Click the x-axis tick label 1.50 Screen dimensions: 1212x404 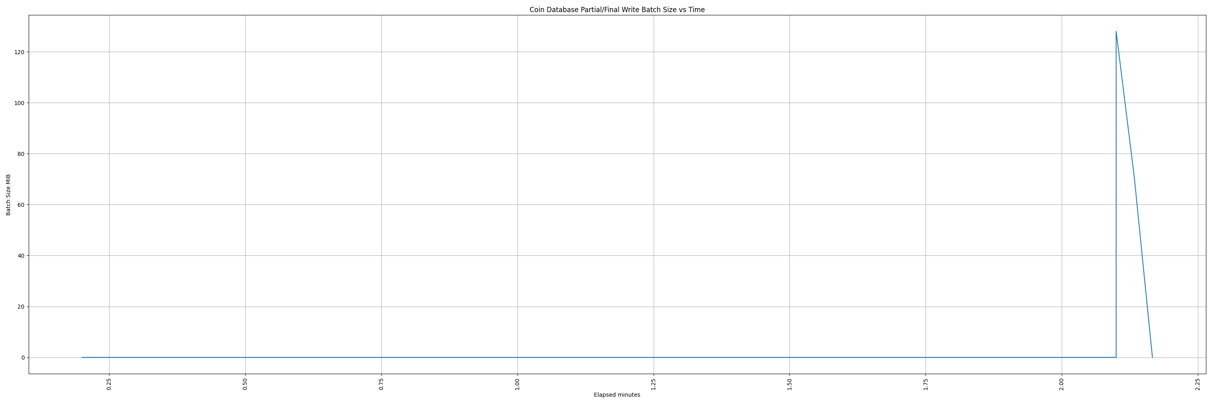(x=789, y=384)
